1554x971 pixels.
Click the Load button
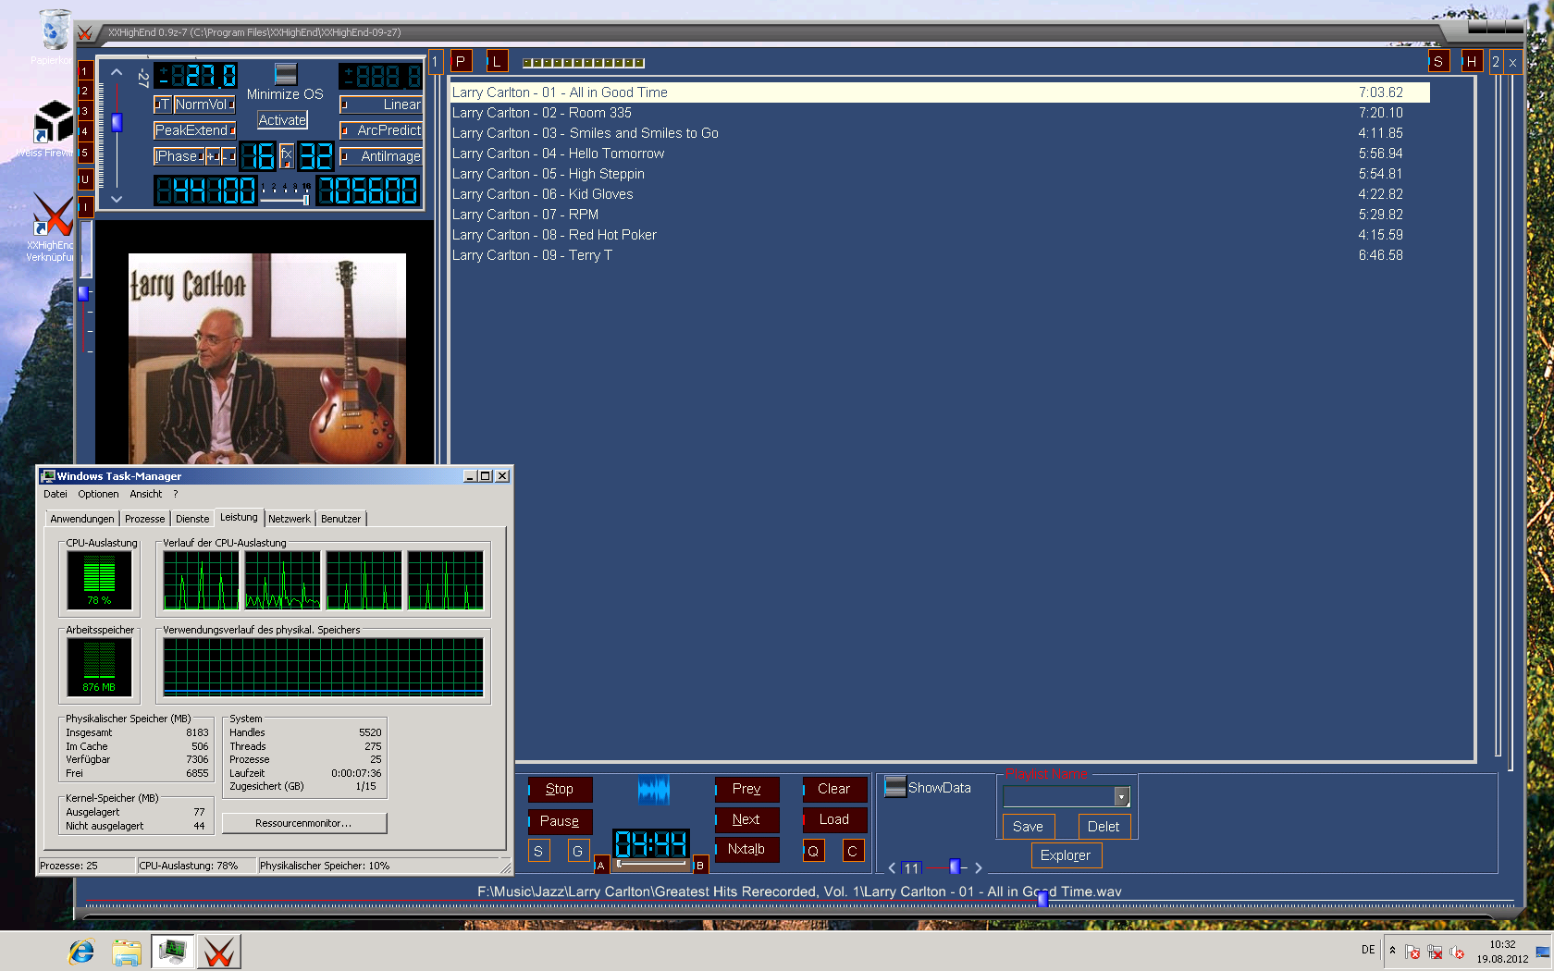pyautogui.click(x=834, y=819)
